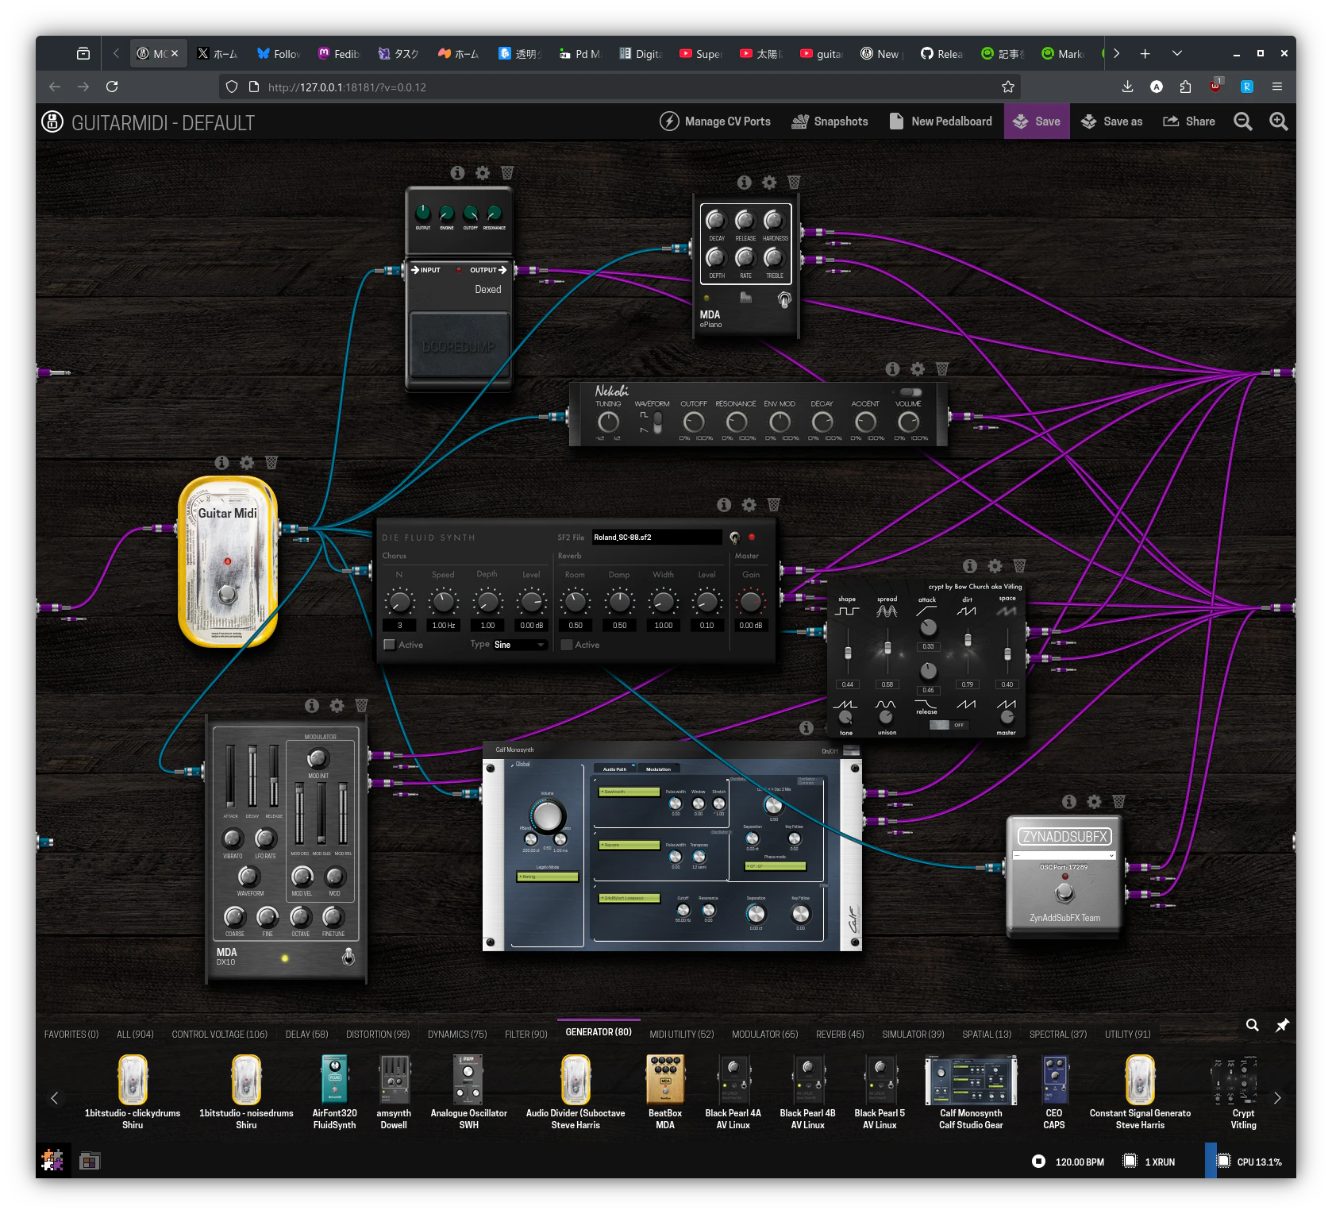The width and height of the screenshot is (1332, 1214).
Task: Open Calf Monosynth filter type dropdown
Action: 629,898
